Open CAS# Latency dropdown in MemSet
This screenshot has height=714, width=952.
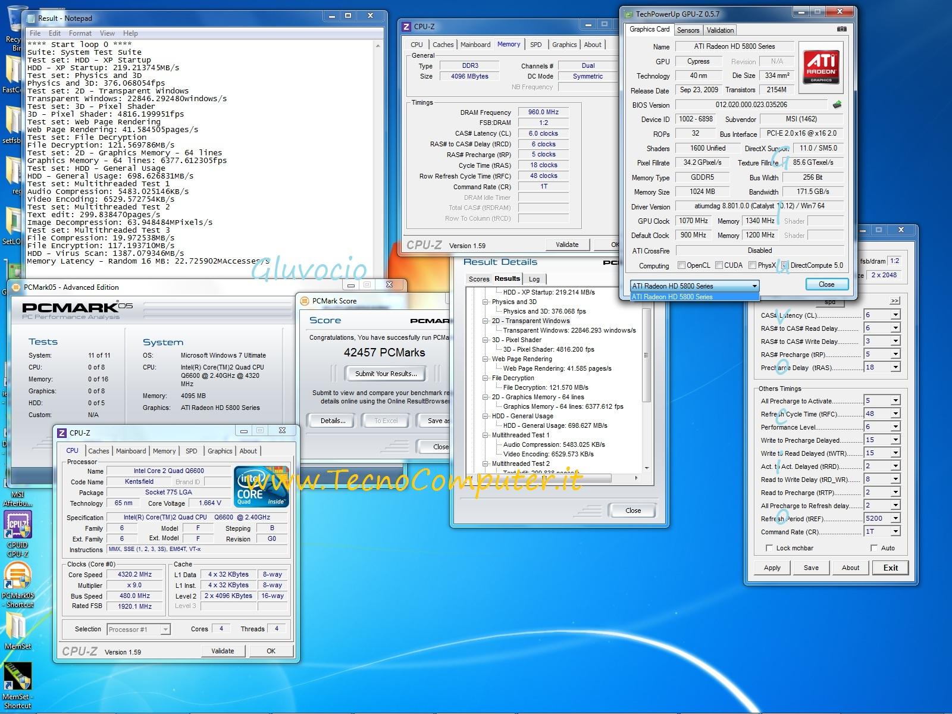[895, 315]
